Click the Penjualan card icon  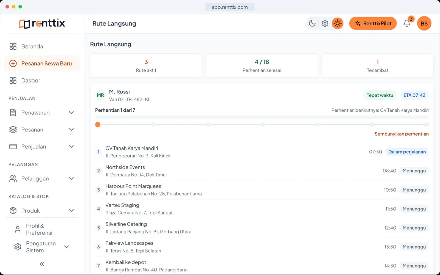[13, 147]
